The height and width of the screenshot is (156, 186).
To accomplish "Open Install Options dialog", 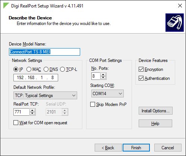I will 155,111.
